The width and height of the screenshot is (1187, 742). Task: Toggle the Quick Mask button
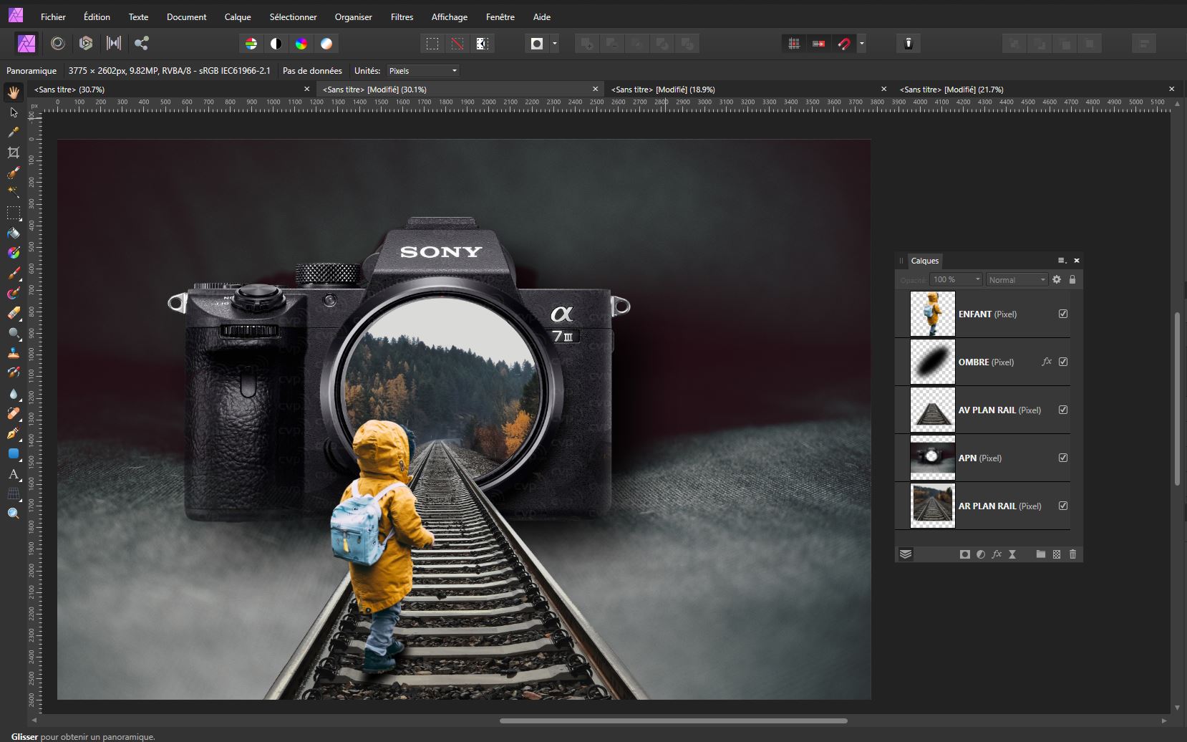tap(537, 44)
